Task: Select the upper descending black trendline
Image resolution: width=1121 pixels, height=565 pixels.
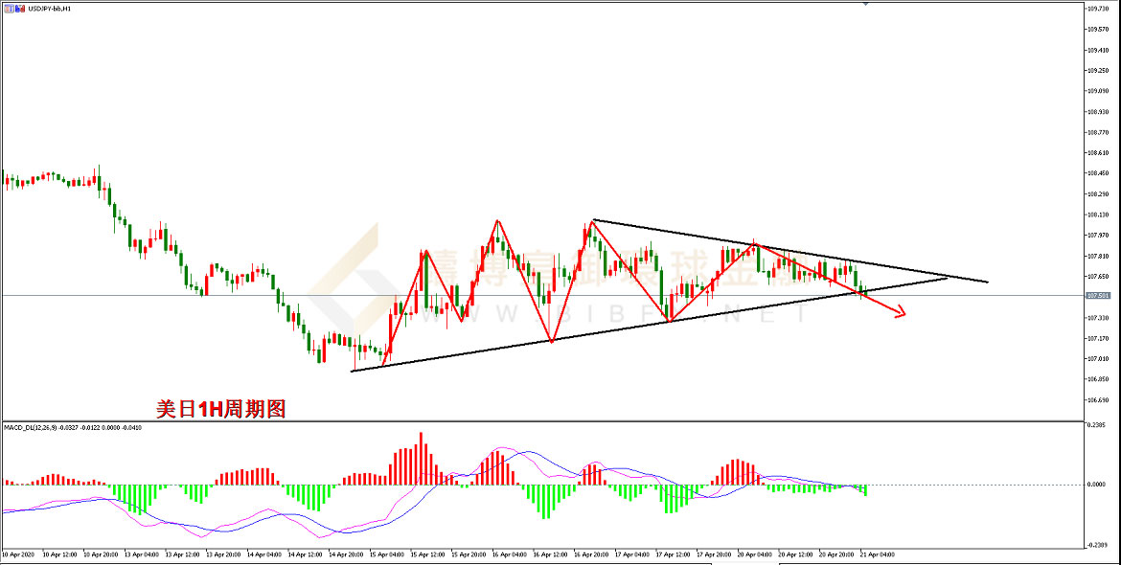Action: 786,251
